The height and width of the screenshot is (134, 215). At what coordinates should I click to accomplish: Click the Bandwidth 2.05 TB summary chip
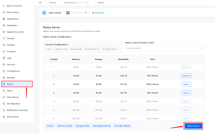click(102, 126)
